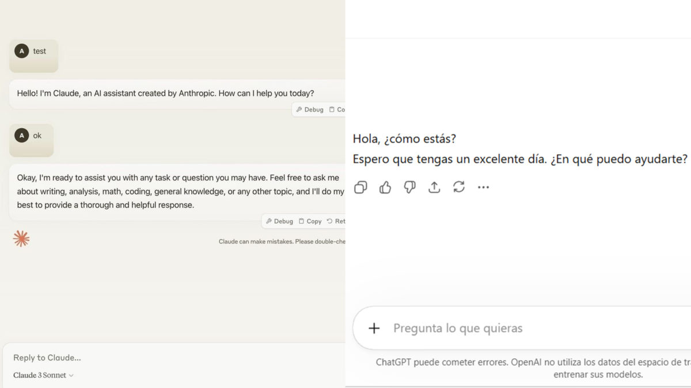Debug Claude's second 'Okay' response
691x388 pixels.
pos(280,221)
